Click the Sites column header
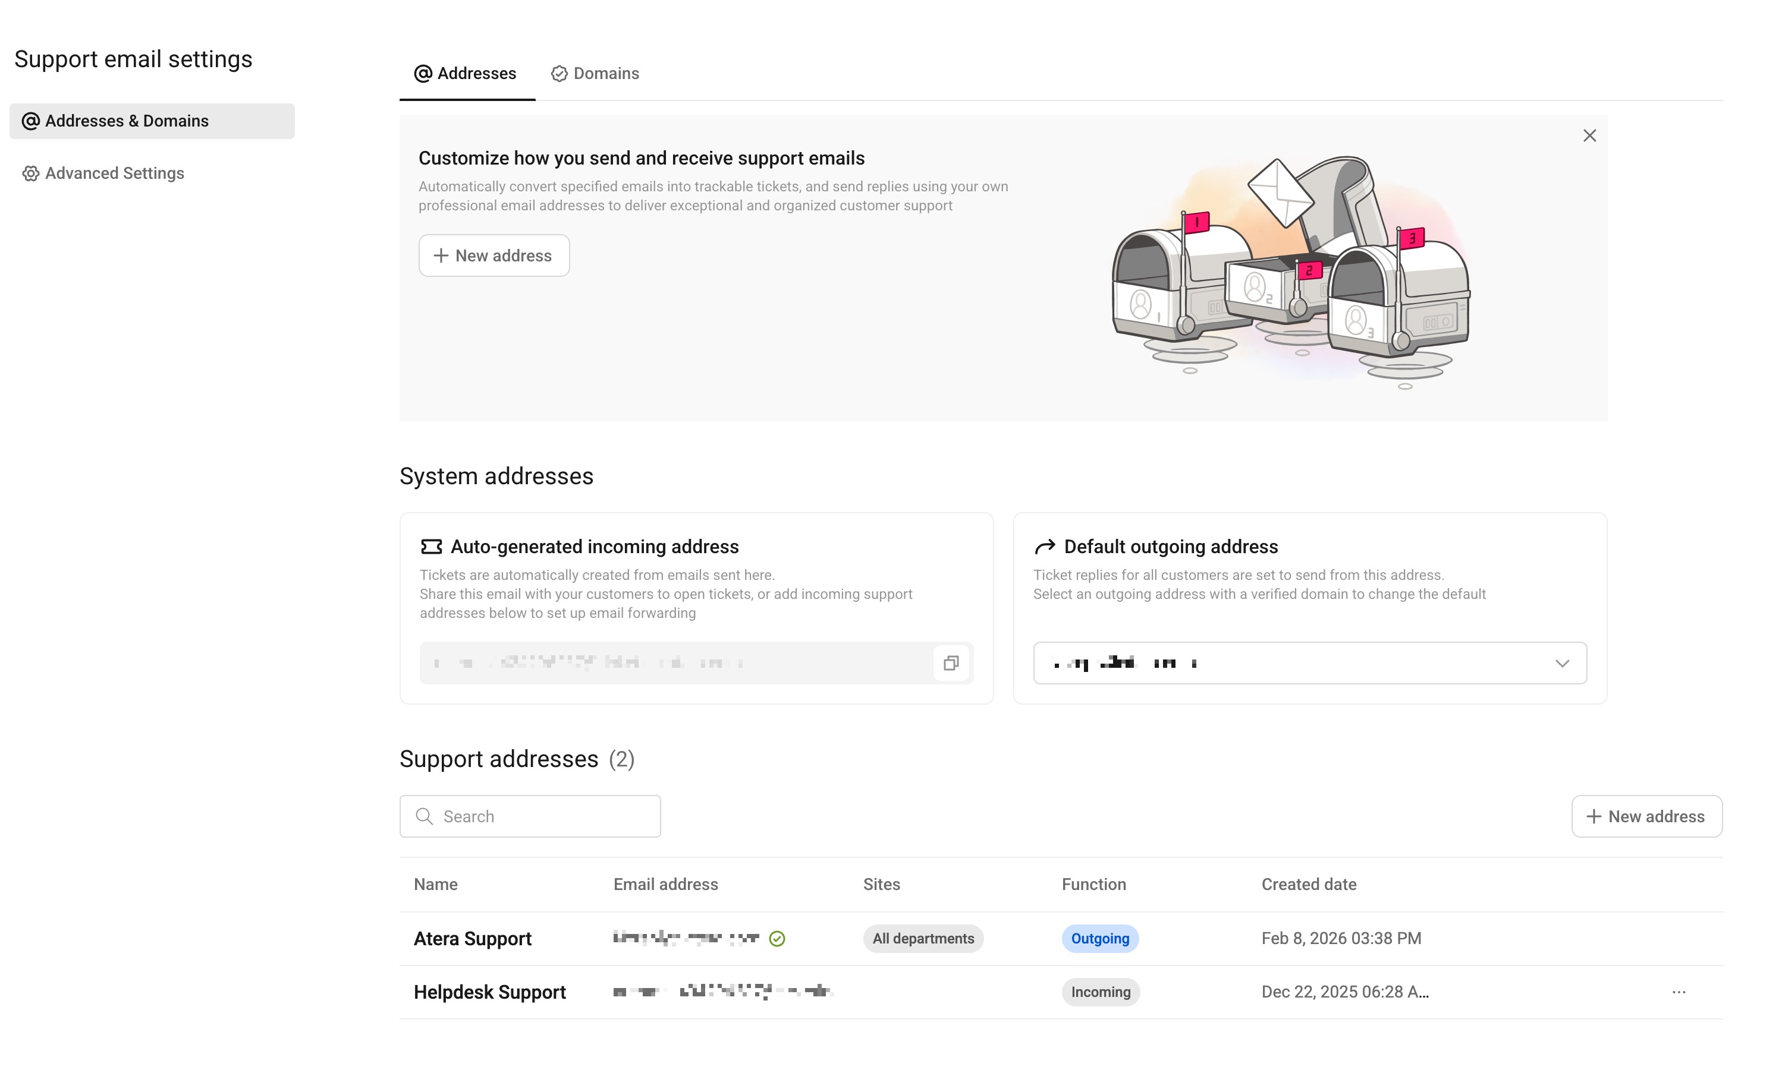Screen dimensions: 1779x1073 click(881, 884)
